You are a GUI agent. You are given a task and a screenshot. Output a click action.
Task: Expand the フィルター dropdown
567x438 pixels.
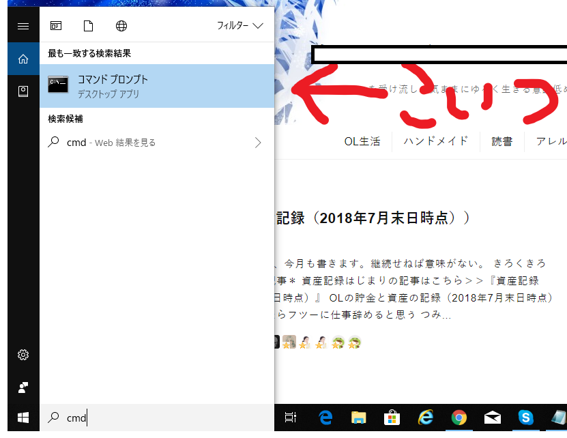point(239,26)
